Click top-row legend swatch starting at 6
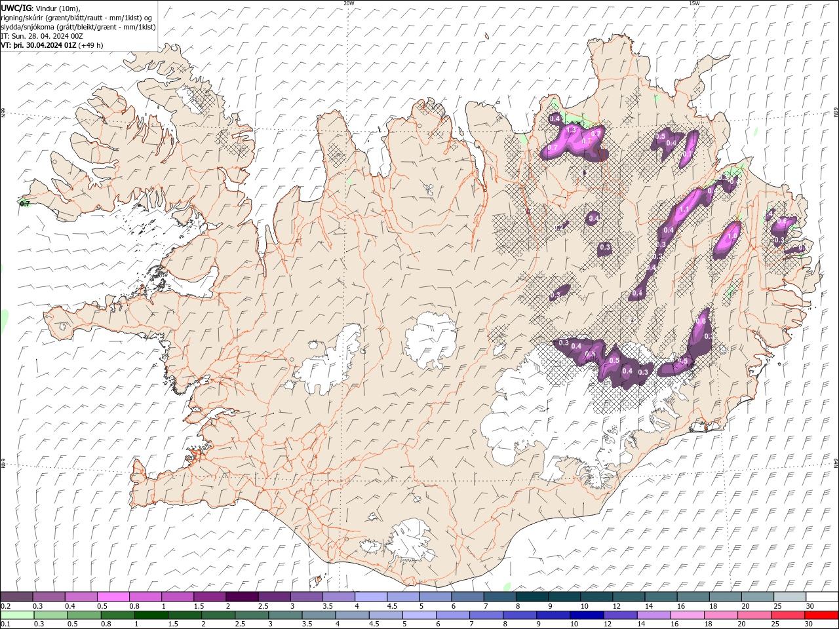Image resolution: width=839 pixels, height=629 pixels. (x=467, y=597)
